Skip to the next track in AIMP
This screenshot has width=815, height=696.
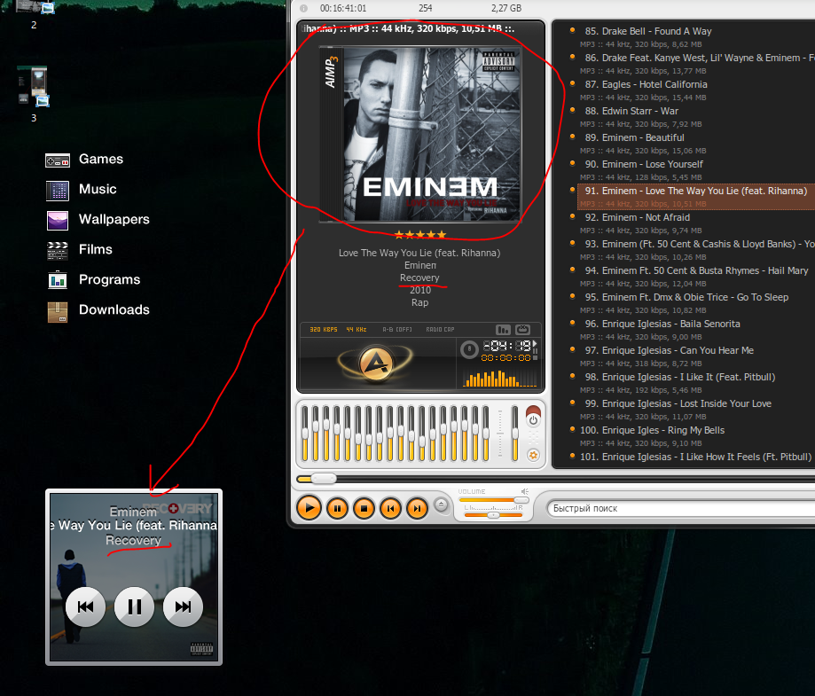tap(417, 508)
